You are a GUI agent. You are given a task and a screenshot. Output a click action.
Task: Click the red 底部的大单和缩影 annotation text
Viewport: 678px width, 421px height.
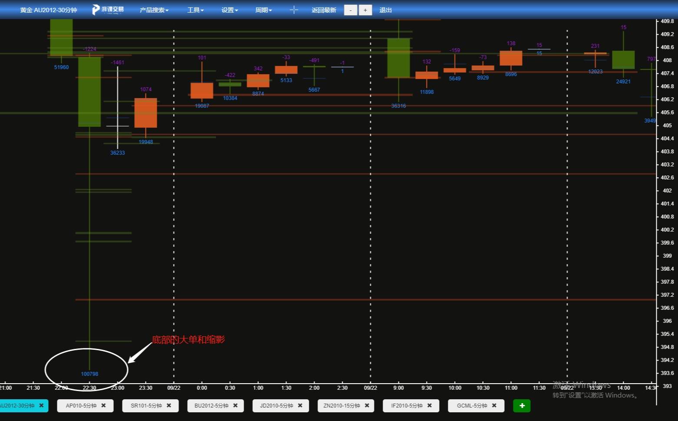pyautogui.click(x=188, y=340)
